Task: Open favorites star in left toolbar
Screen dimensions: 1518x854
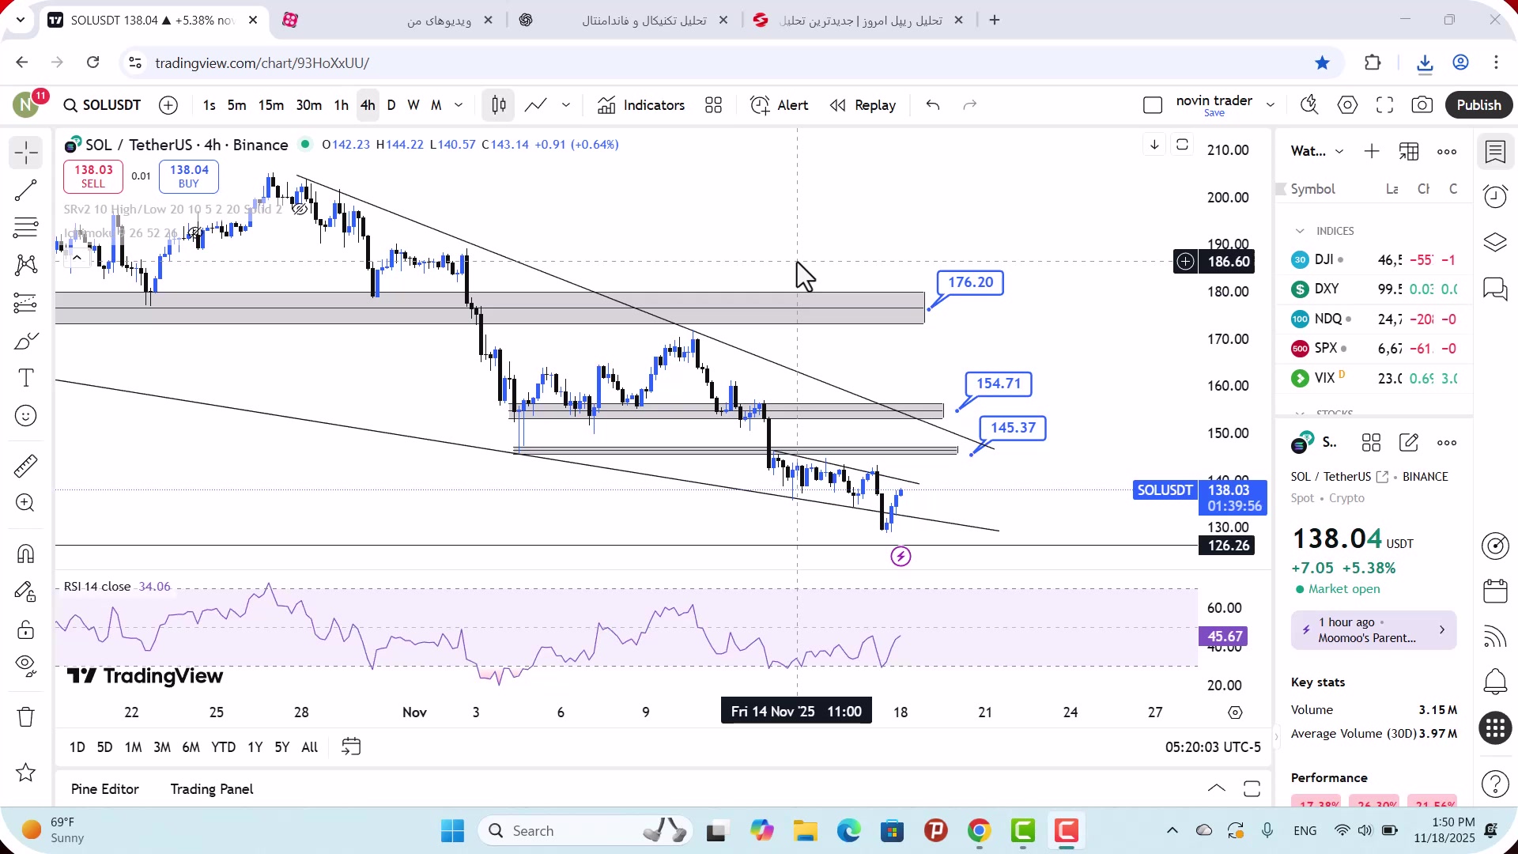Action: [x=26, y=773]
